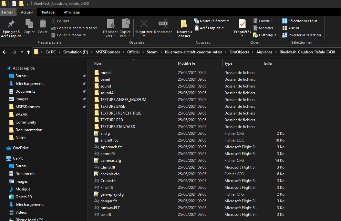Pin folder to Quick Access (Épingler)

coord(11,29)
